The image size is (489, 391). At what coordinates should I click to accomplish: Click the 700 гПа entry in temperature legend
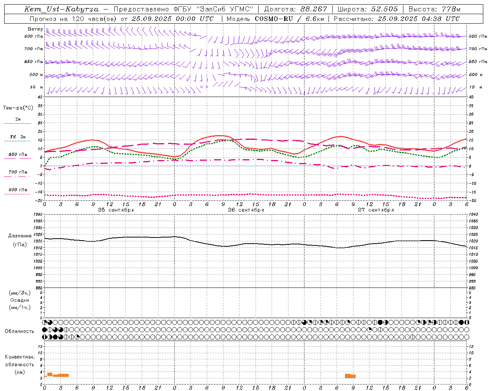(18, 172)
